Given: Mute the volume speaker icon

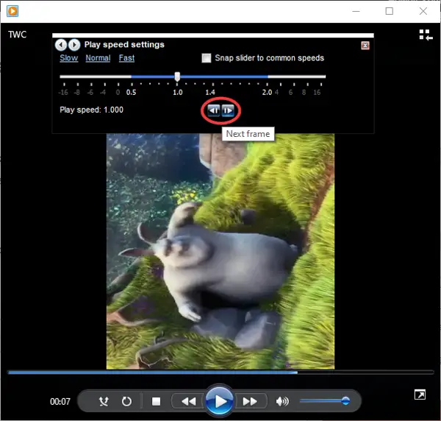Looking at the screenshot, I should tap(282, 401).
